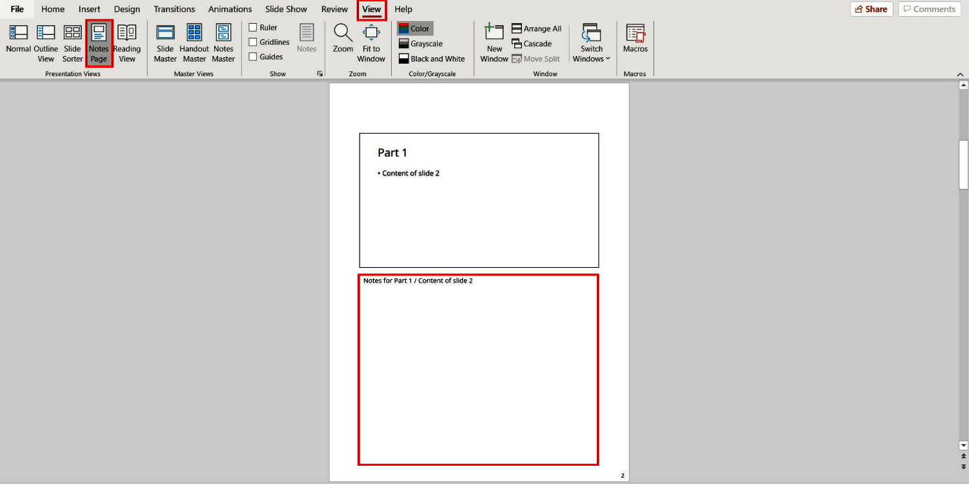The image size is (969, 484).
Task: Open the Slide Master editor
Action: coord(165,41)
